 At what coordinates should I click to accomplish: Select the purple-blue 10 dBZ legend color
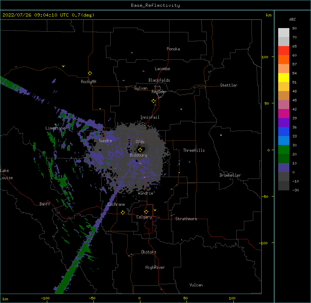pos(284,168)
